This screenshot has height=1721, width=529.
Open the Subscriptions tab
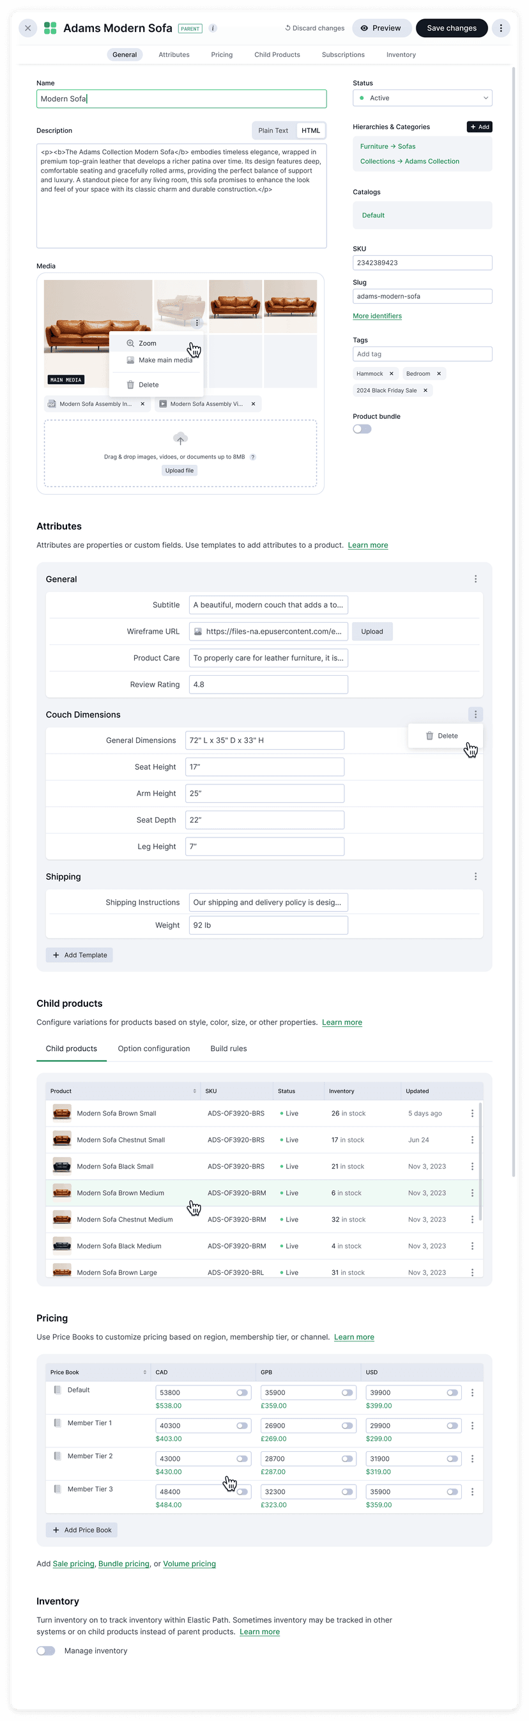tap(343, 55)
